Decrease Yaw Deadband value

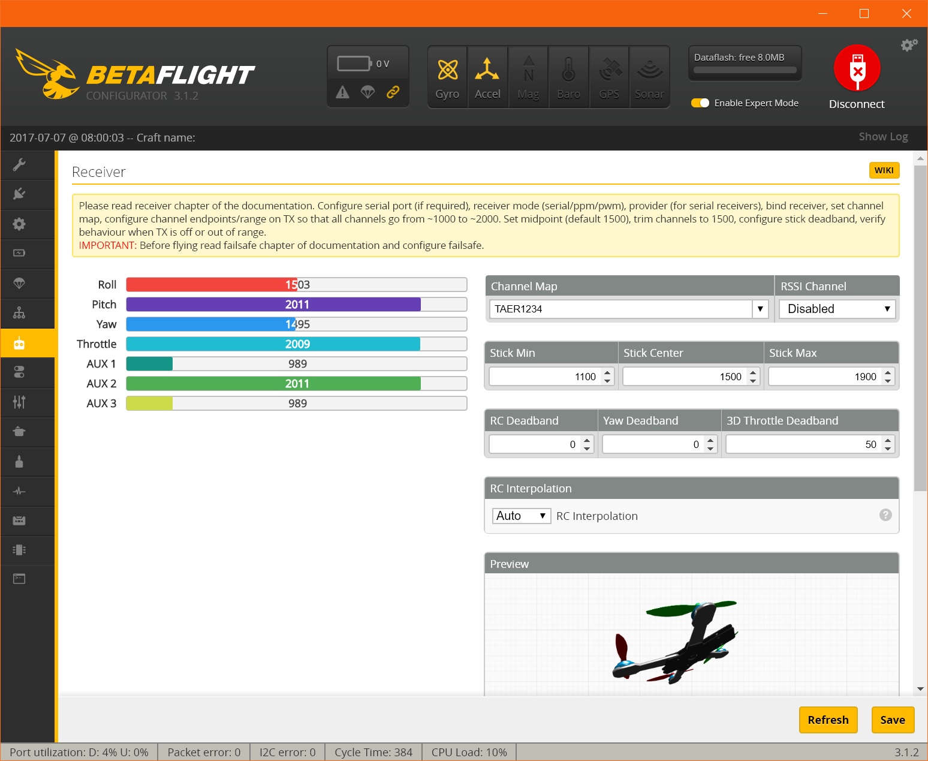(x=710, y=449)
